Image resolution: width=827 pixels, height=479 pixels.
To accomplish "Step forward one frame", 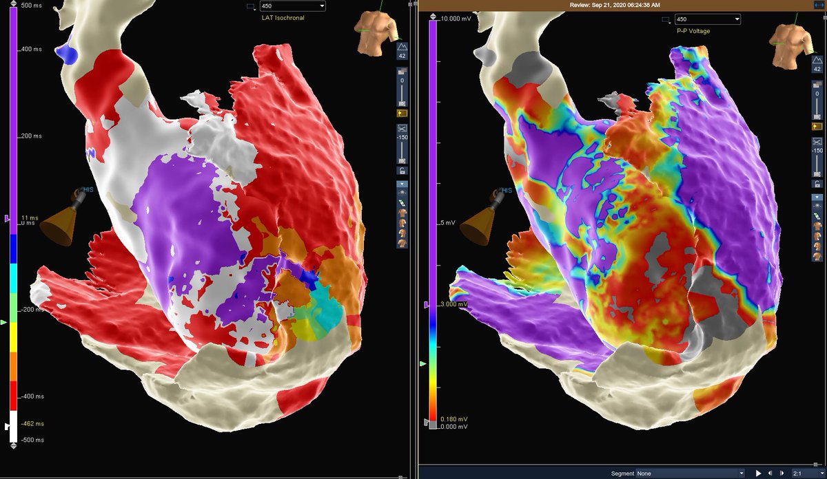I will (782, 473).
